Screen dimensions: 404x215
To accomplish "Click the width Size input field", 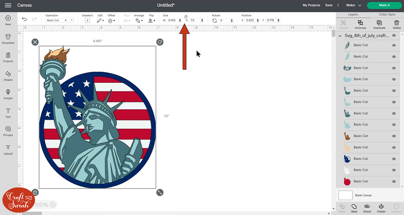I will (172, 20).
